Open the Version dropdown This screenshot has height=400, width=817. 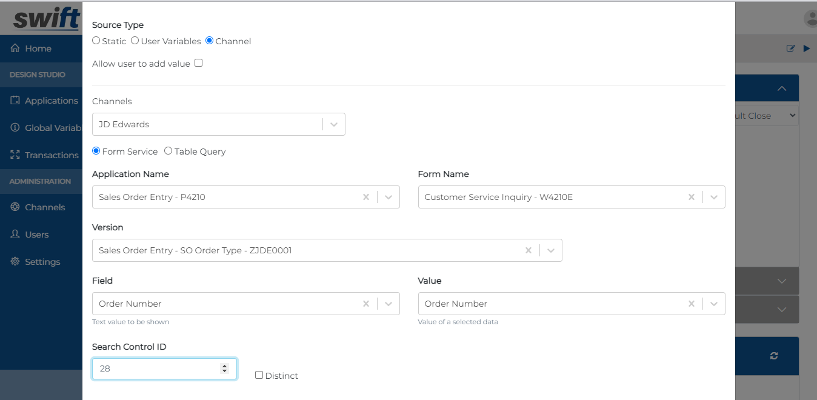click(x=550, y=250)
